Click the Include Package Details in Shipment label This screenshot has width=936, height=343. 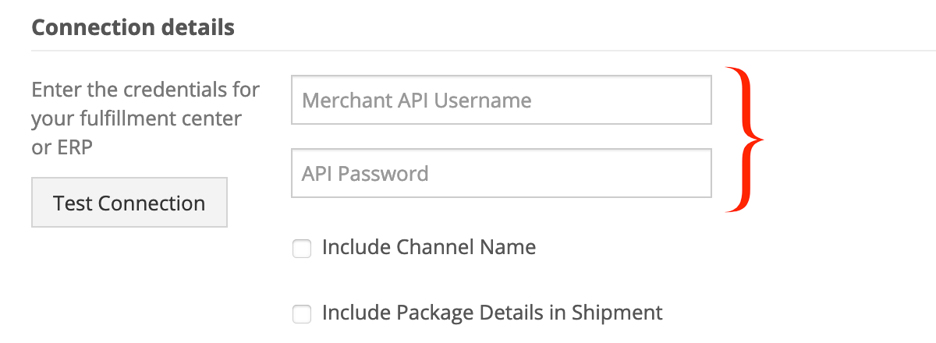492,313
